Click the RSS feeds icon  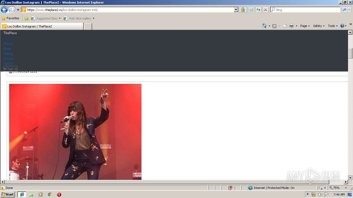click(x=274, y=26)
